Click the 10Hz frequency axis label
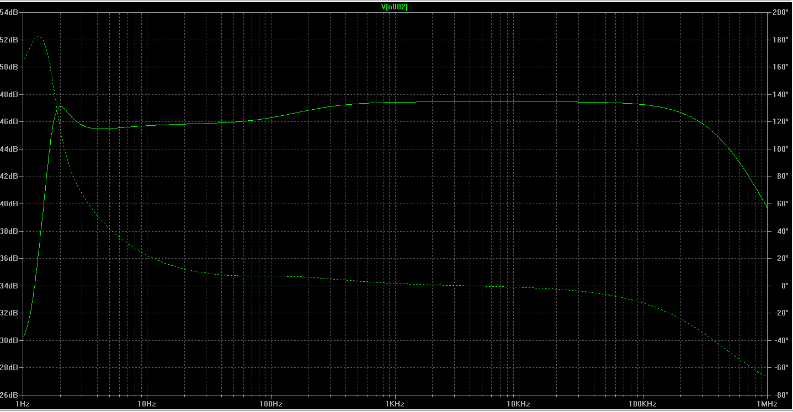The image size is (793, 412). click(147, 404)
